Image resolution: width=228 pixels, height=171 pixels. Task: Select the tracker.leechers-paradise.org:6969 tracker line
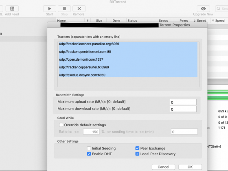click(89, 44)
